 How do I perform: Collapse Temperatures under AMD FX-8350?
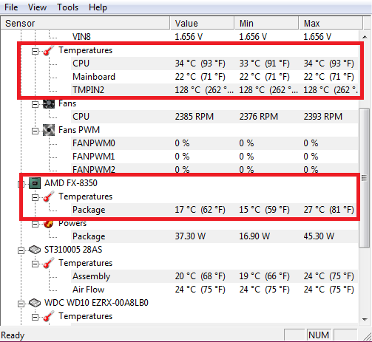(35, 197)
